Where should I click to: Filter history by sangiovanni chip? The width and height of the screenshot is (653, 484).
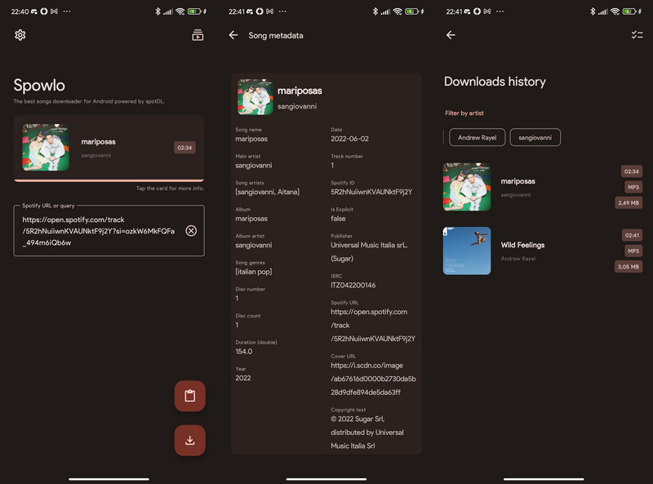535,137
